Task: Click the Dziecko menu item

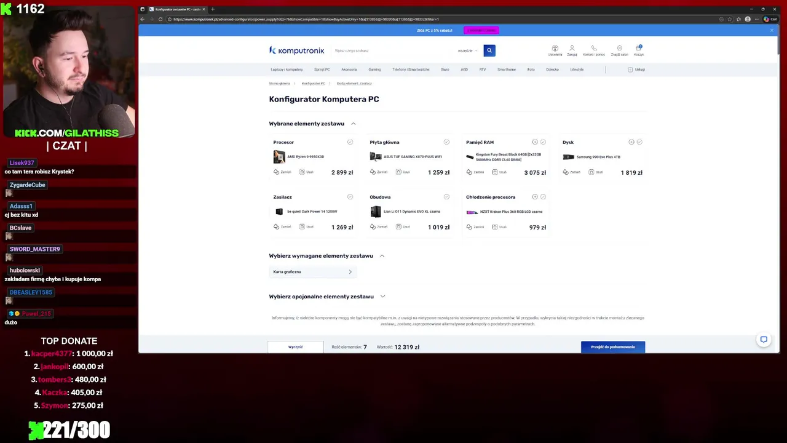Action: [x=552, y=70]
